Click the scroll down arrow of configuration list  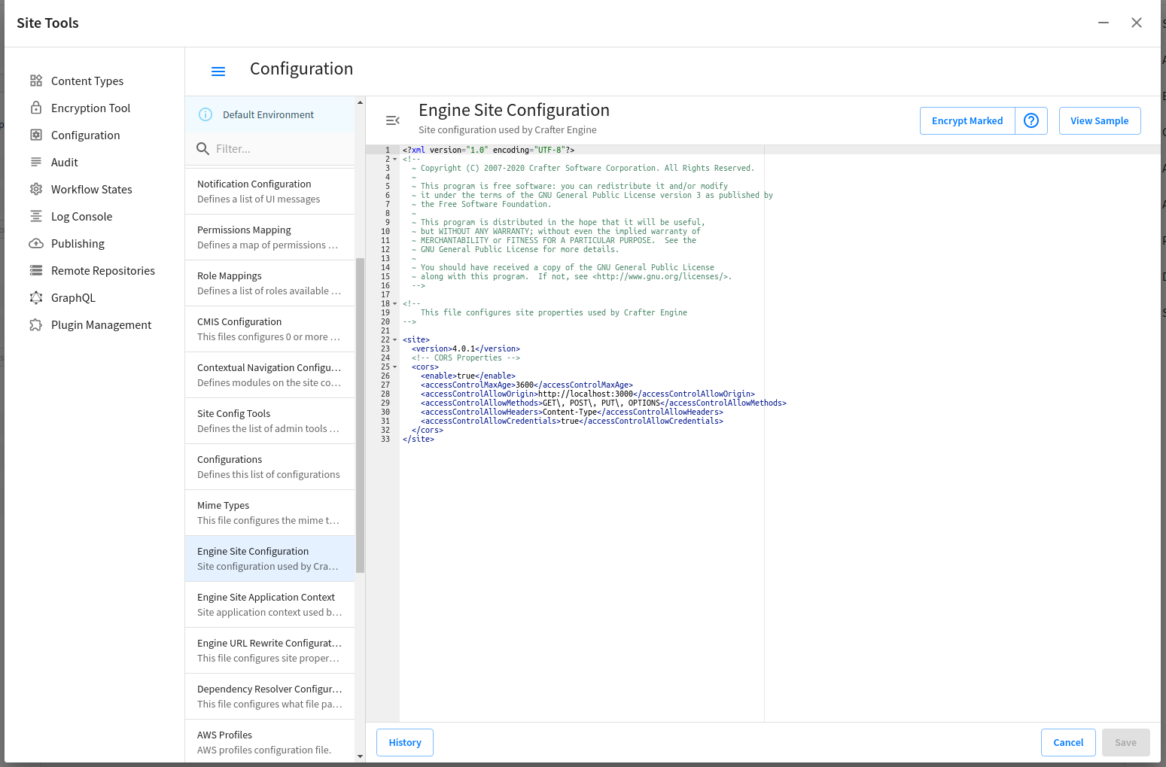pos(360,756)
